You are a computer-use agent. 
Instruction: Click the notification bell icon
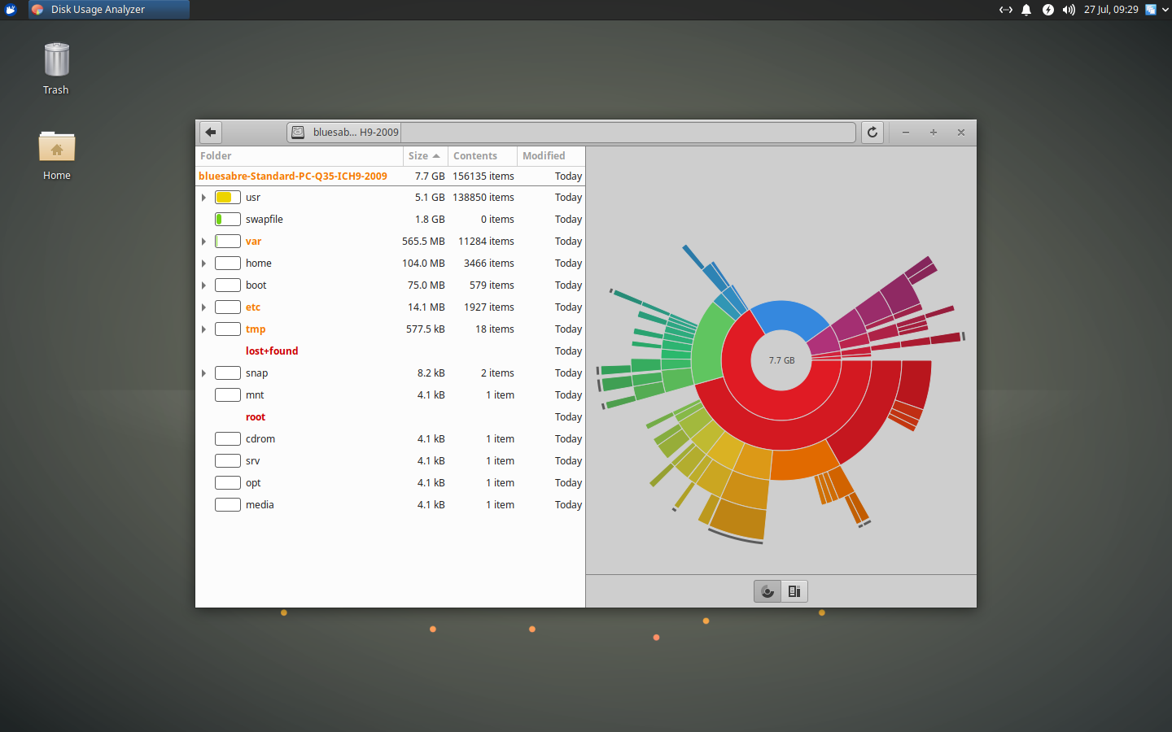[x=1026, y=10]
